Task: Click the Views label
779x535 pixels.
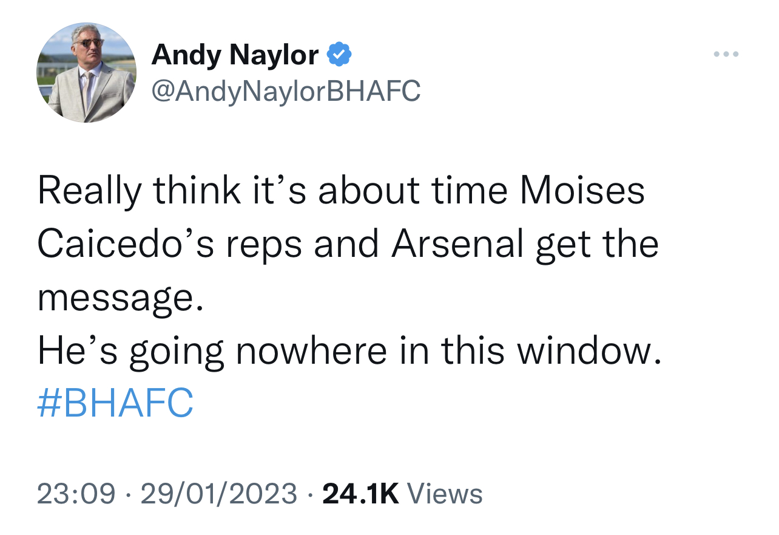Action: point(445,493)
